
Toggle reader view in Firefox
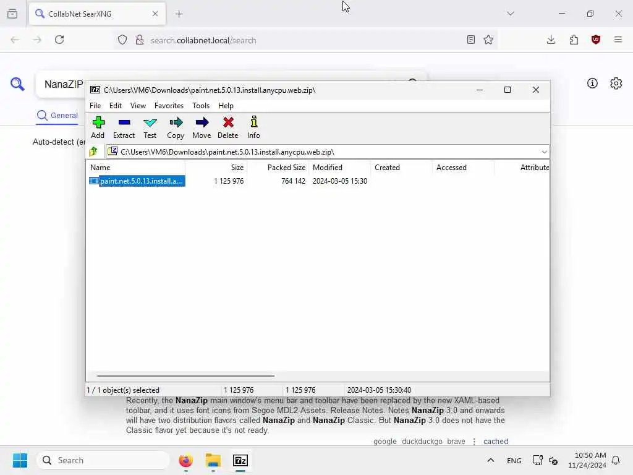(470, 40)
